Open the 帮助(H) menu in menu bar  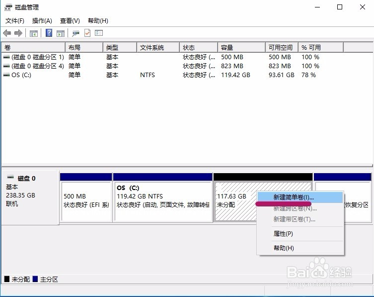point(98,21)
